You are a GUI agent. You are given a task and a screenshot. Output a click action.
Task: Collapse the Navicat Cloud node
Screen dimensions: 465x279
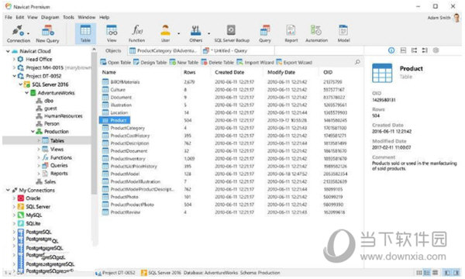[8, 51]
